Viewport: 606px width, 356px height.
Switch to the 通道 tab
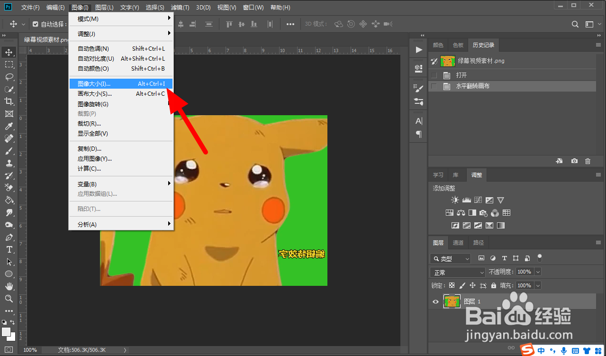(458, 243)
